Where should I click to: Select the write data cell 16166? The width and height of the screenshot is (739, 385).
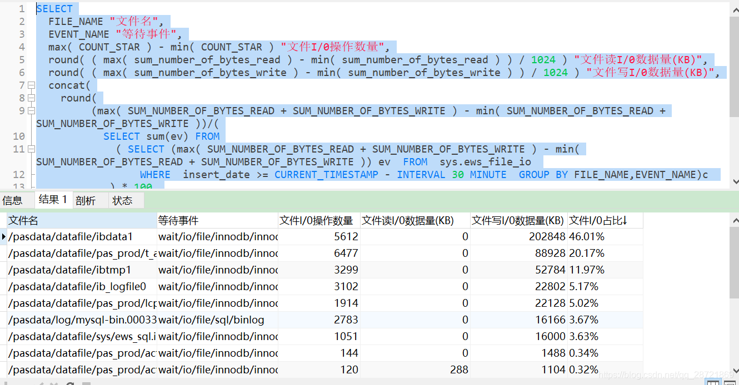point(518,320)
